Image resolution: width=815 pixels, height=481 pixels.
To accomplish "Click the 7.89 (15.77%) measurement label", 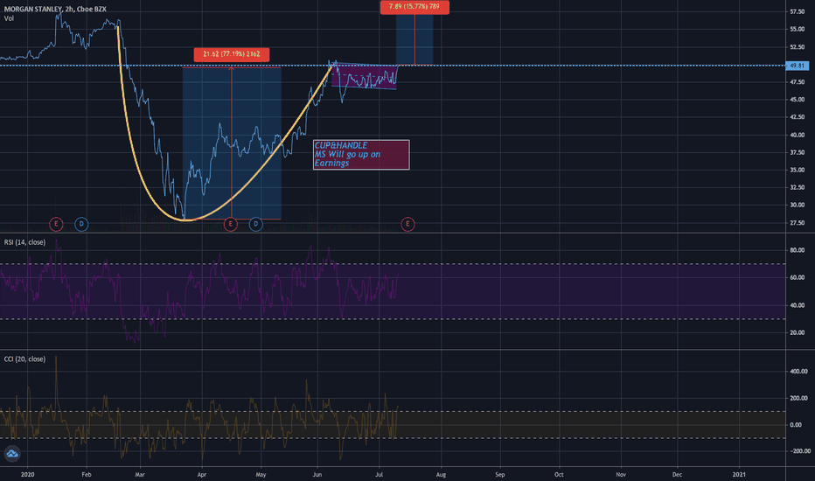I will point(414,7).
